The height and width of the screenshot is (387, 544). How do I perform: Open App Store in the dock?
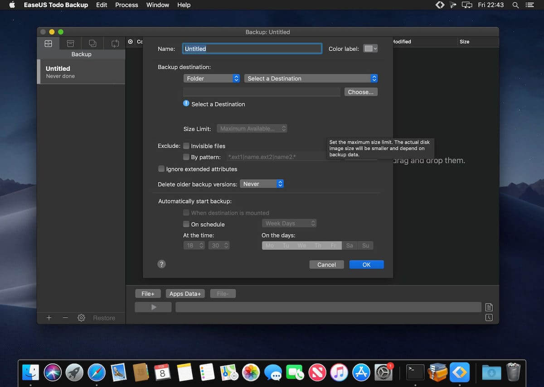point(361,372)
